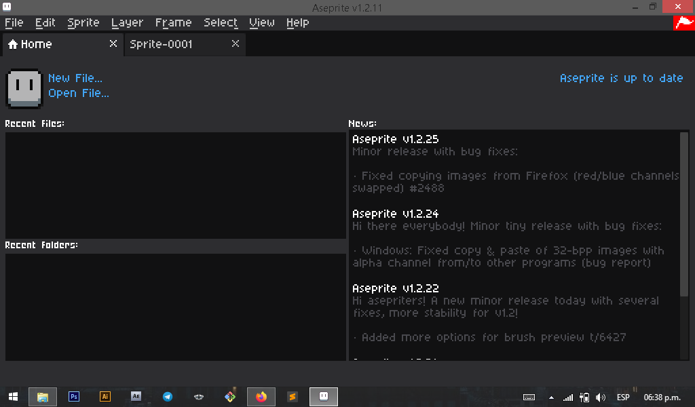Click the Aseprite face logo on Home
Viewport: 695px width, 407px height.
pos(24,87)
